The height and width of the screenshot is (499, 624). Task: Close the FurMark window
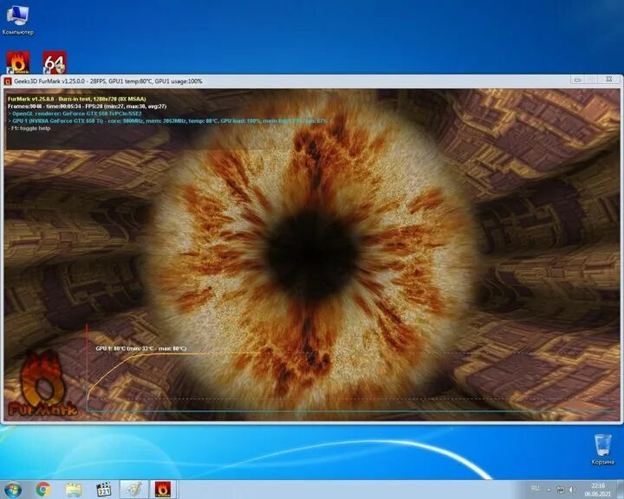tap(609, 80)
